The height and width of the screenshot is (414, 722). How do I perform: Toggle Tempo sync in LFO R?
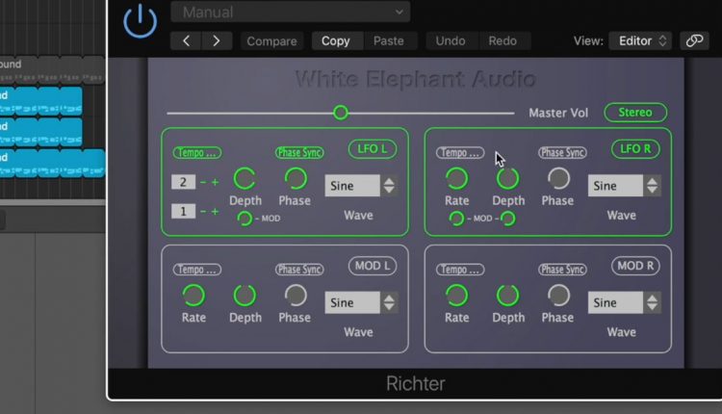click(x=460, y=152)
